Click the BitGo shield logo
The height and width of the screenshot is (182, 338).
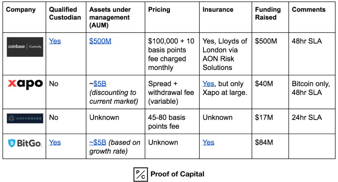(12, 143)
